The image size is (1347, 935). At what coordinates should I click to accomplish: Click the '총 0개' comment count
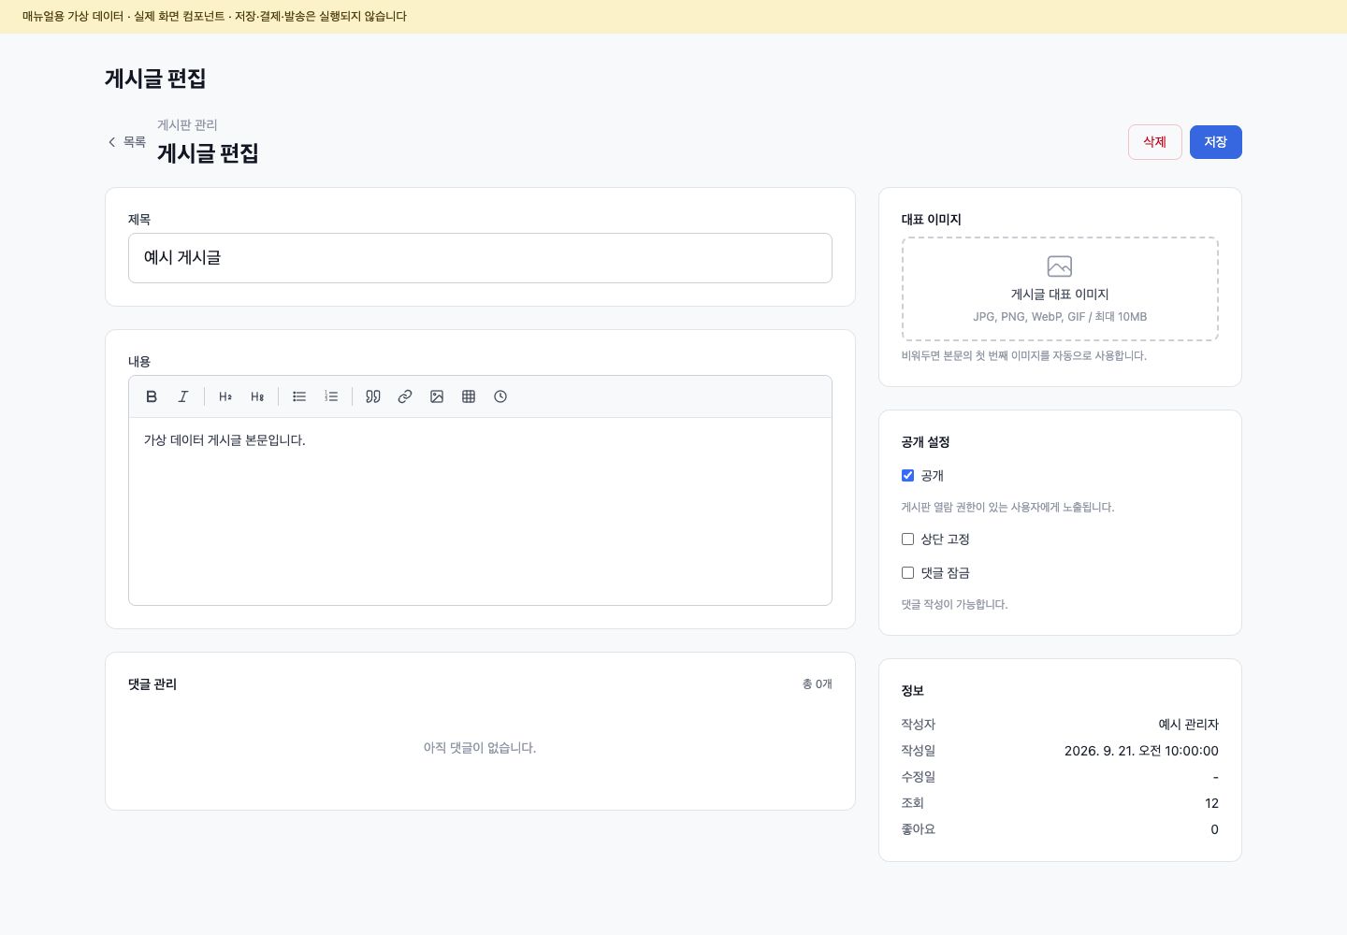[x=817, y=684]
